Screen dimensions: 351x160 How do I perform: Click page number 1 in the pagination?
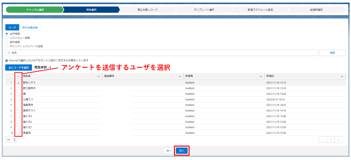331,140
